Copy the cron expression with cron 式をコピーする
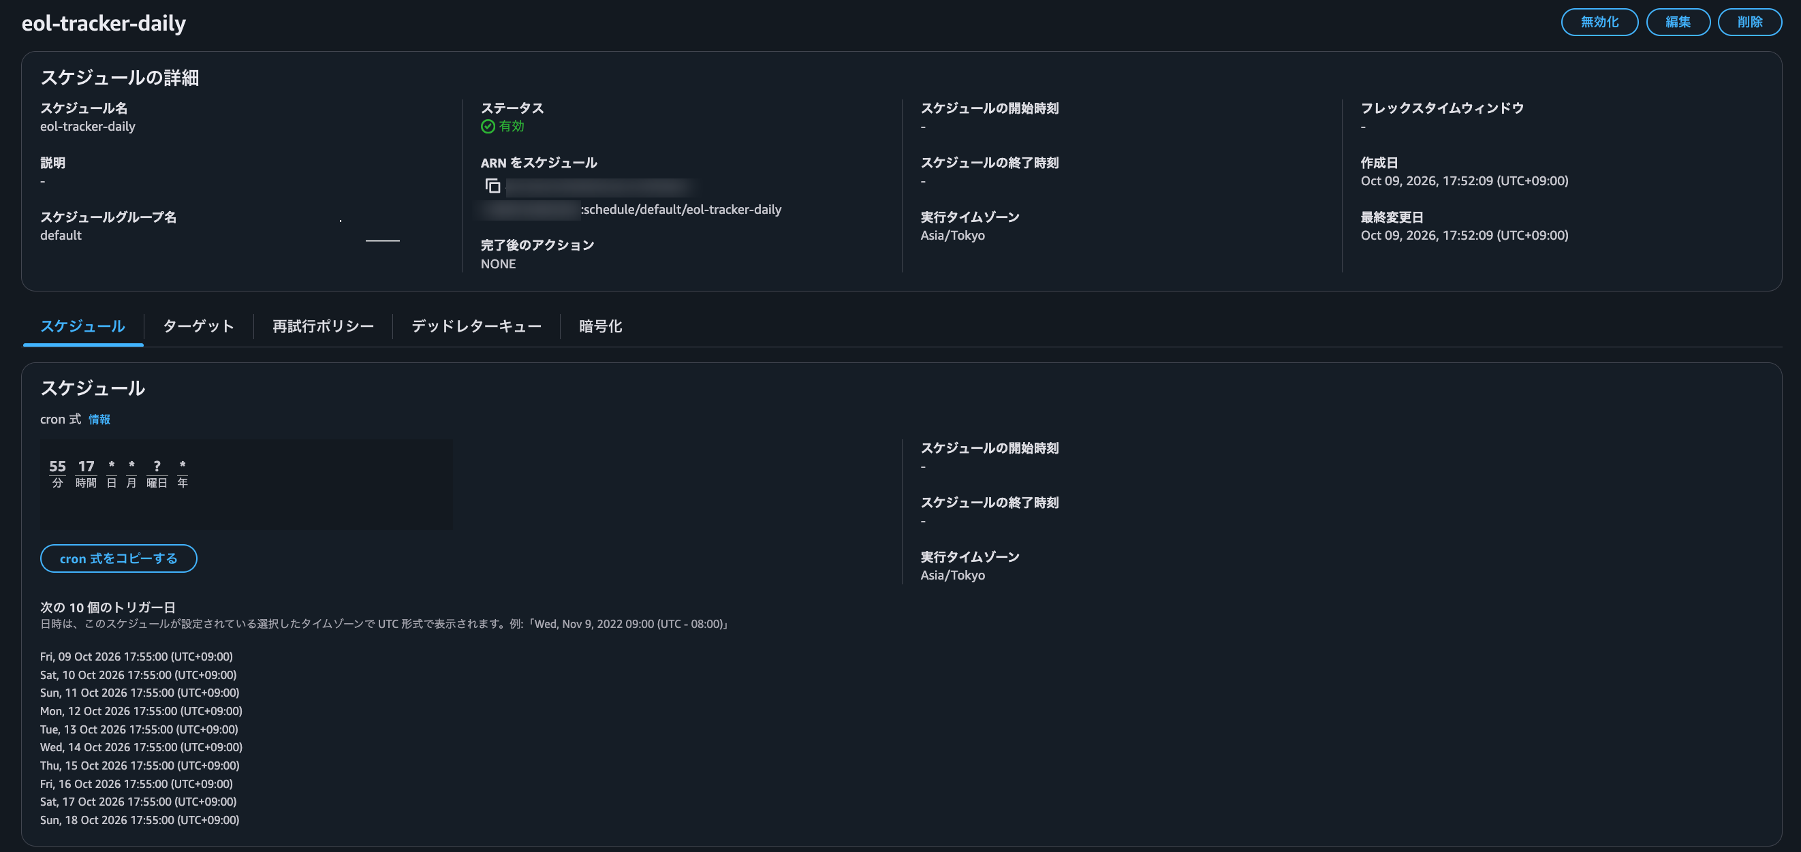The width and height of the screenshot is (1801, 852). click(118, 558)
